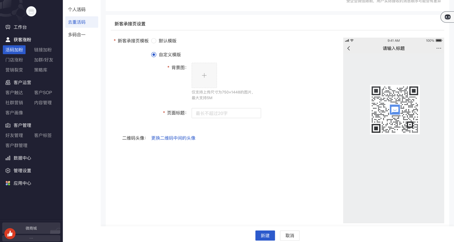Open the 管理设置 gear icon

8,171
